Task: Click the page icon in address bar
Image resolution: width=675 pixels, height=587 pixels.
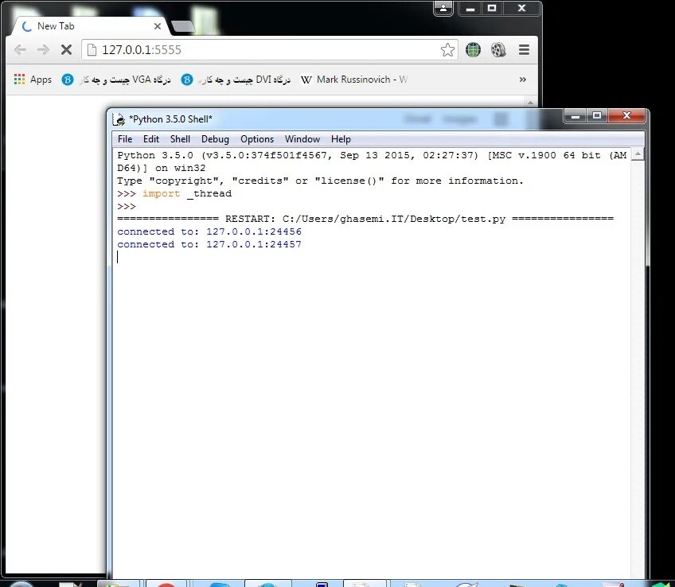Action: (92, 50)
